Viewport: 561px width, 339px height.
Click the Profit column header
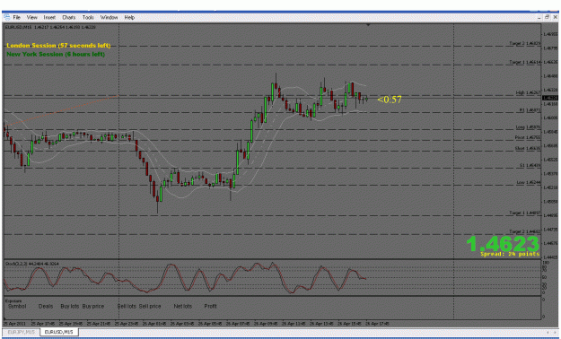(210, 307)
